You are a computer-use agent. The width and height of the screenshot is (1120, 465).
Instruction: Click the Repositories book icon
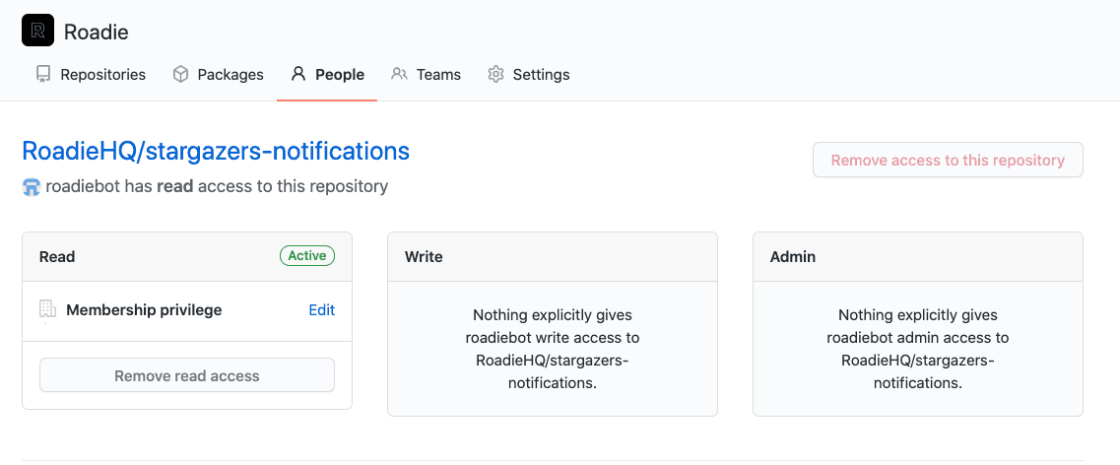[x=43, y=74]
